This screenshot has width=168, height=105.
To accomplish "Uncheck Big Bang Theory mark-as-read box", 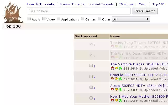I will [91, 44].
